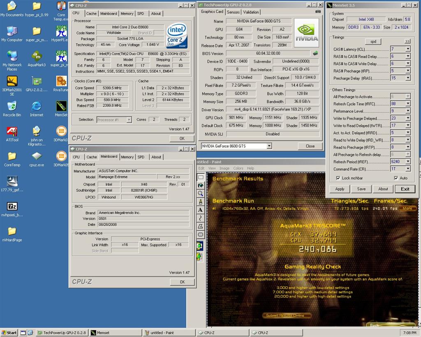Open the Validation tab in GPU-Z
Screen dimensions: 421x337
click(x=251, y=12)
